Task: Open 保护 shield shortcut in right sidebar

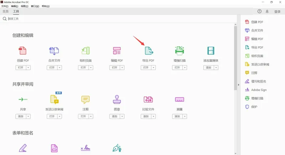Action: tap(251, 107)
